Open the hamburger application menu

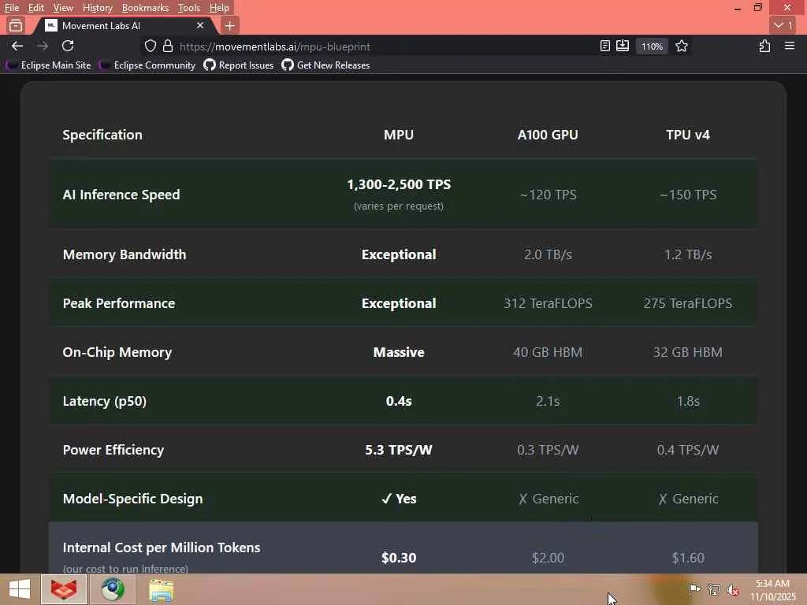pos(790,46)
